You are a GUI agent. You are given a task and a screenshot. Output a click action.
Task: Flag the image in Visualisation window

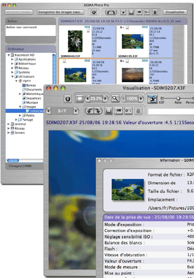119,111
